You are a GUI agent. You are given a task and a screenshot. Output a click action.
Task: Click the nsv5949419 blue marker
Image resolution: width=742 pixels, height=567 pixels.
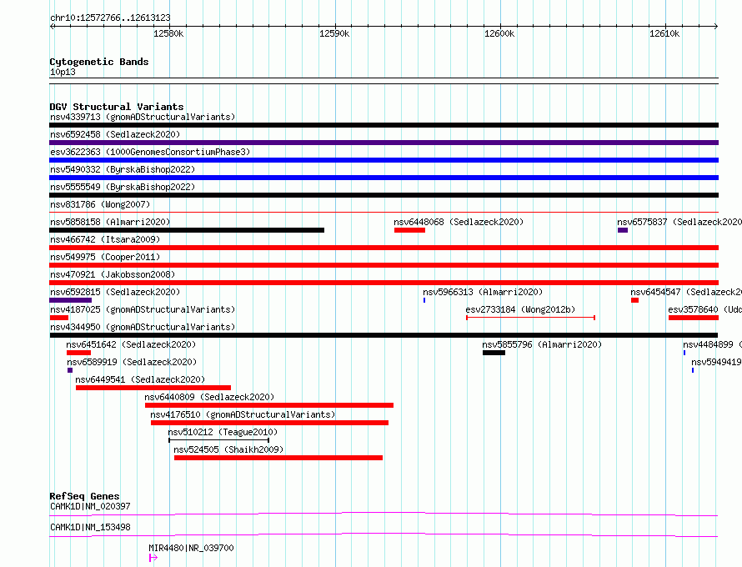pyautogui.click(x=693, y=370)
